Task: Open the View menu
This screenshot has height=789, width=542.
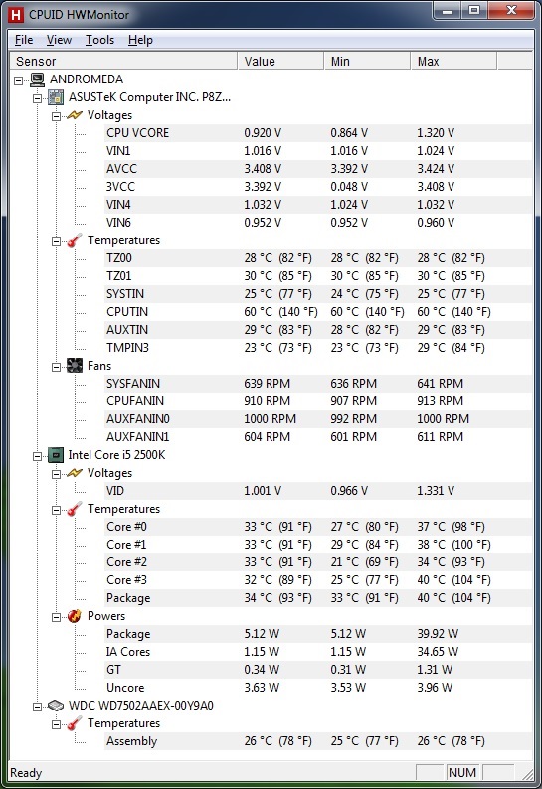Action: pyautogui.click(x=59, y=40)
